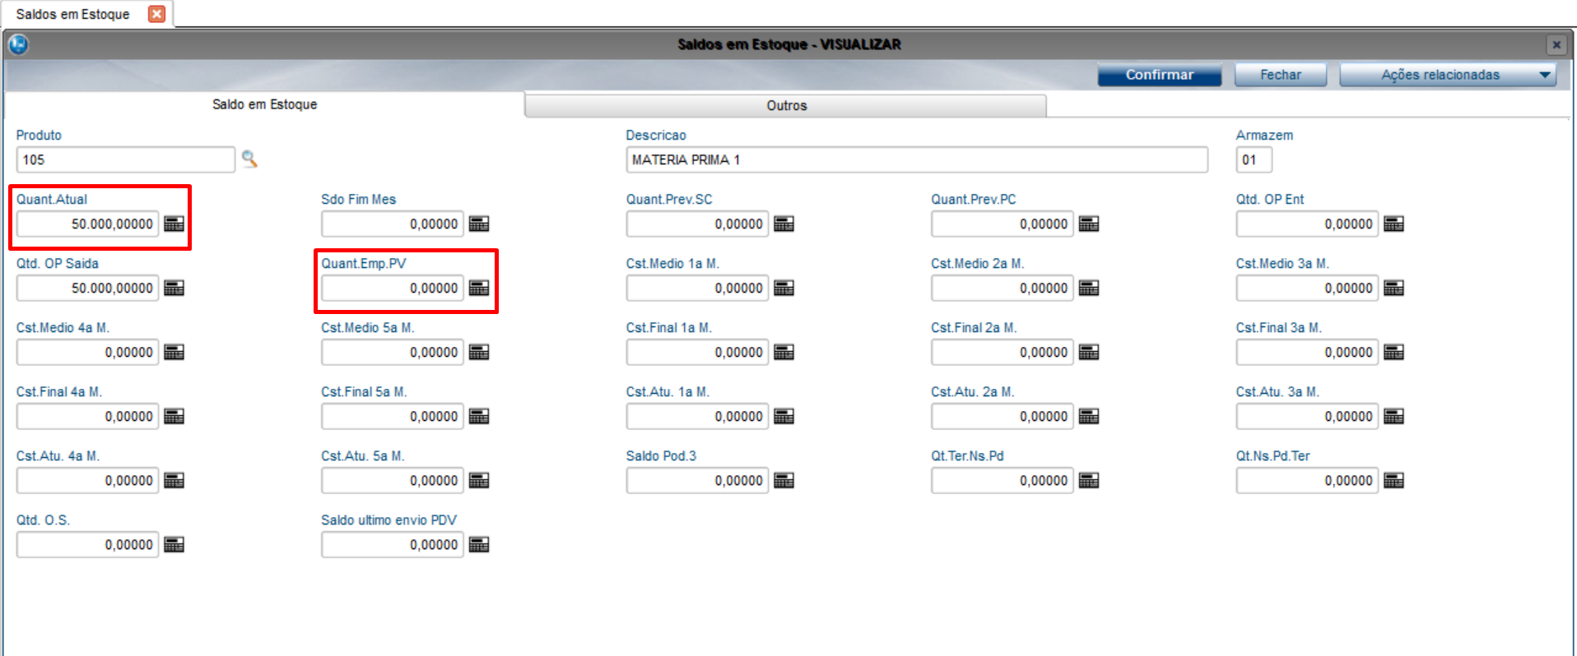Open calculator icon for Qtd. OP Ent
The image size is (1577, 656).
coord(1393,224)
